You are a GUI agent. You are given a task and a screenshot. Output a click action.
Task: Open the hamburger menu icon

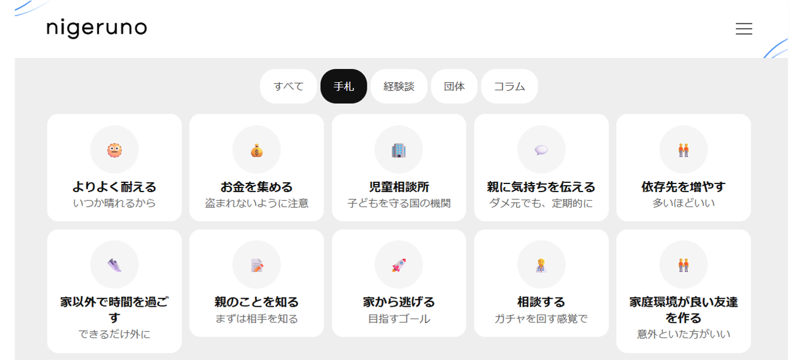(x=744, y=29)
